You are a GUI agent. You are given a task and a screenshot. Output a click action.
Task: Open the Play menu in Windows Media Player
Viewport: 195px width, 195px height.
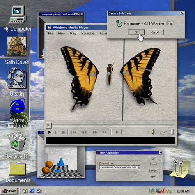pyautogui.click(x=73, y=34)
